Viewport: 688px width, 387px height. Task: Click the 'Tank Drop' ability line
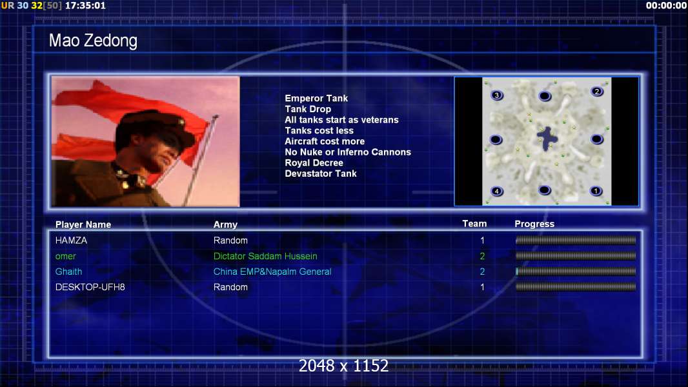308,109
